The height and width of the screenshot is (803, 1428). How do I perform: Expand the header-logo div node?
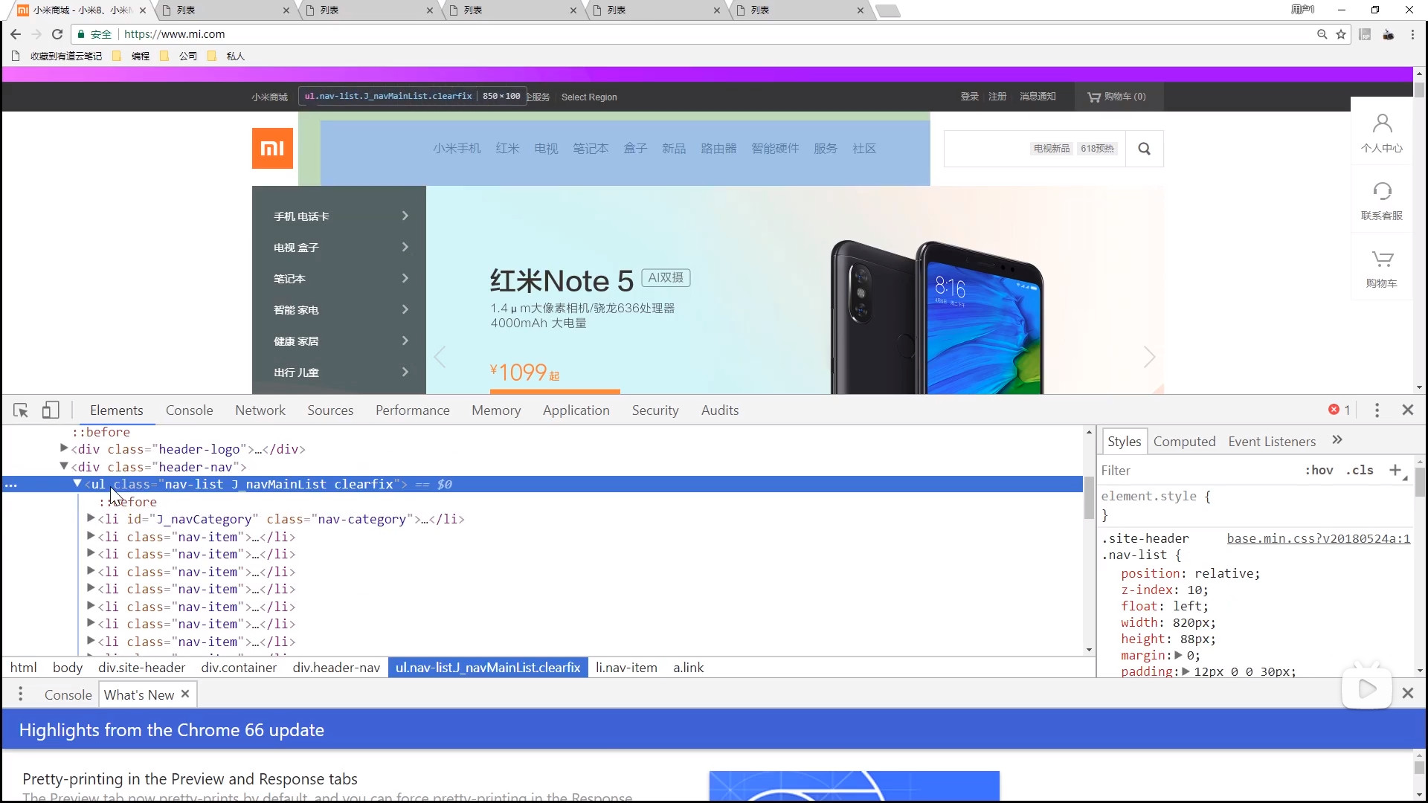(x=64, y=449)
